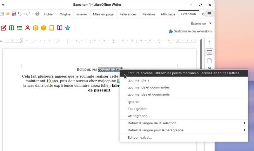Open the undo history dropdown arrow
This screenshot has height=151, width=254.
24,14
